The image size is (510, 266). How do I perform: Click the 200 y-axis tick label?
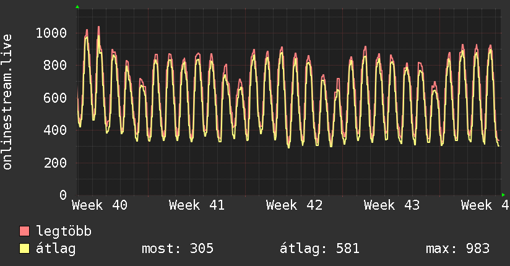pyautogui.click(x=55, y=163)
